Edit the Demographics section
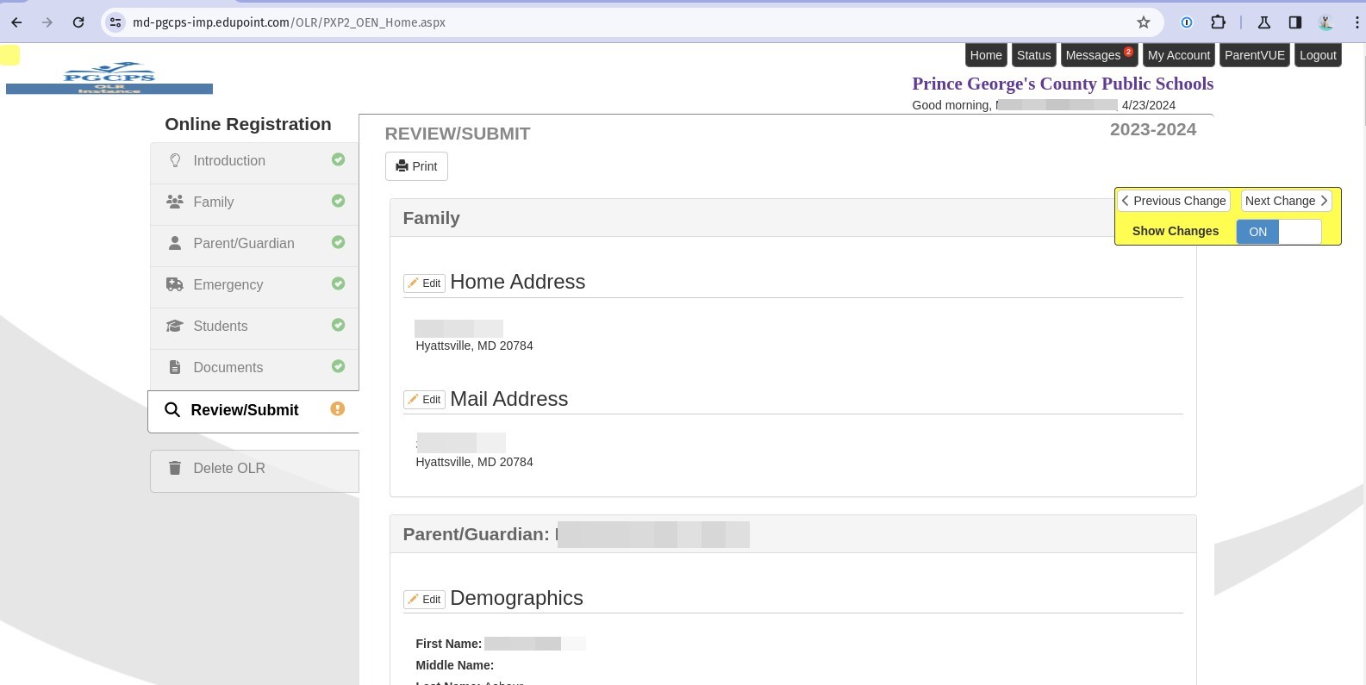Viewport: 1366px width, 685px height. click(x=424, y=600)
